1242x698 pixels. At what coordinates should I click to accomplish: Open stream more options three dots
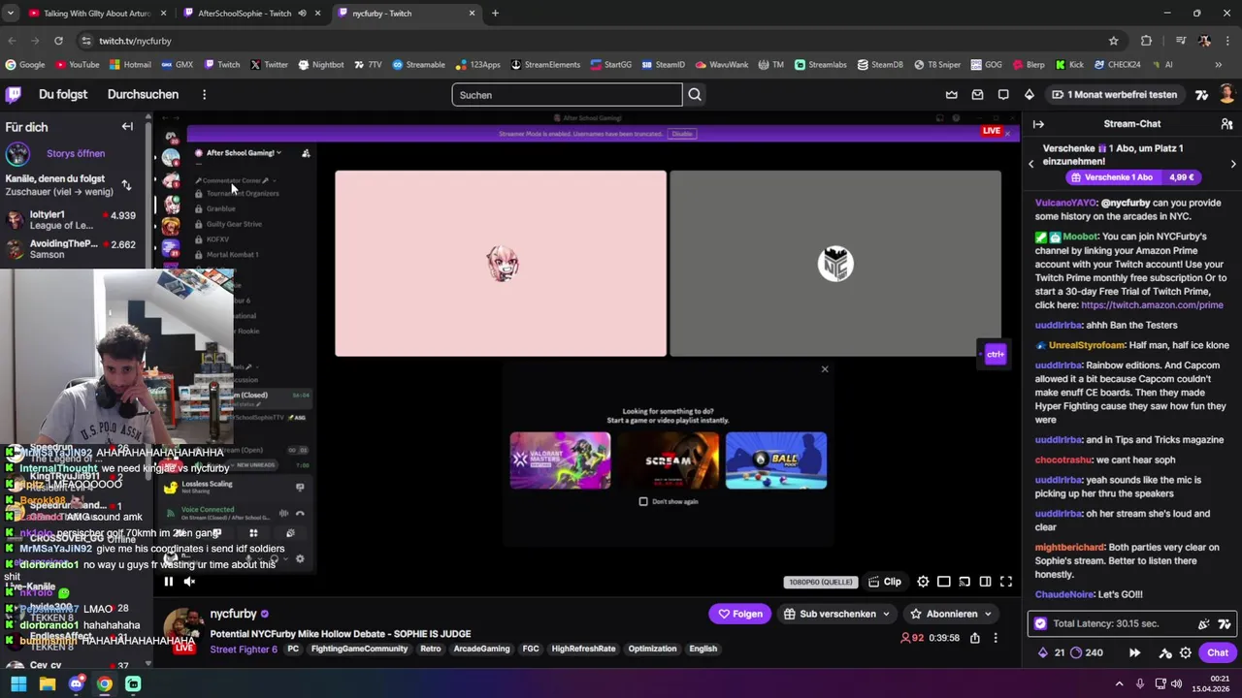(x=996, y=638)
